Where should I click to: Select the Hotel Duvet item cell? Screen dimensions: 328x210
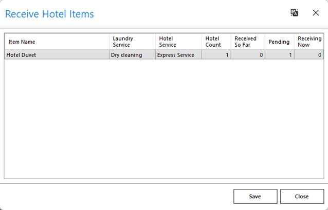coord(57,55)
